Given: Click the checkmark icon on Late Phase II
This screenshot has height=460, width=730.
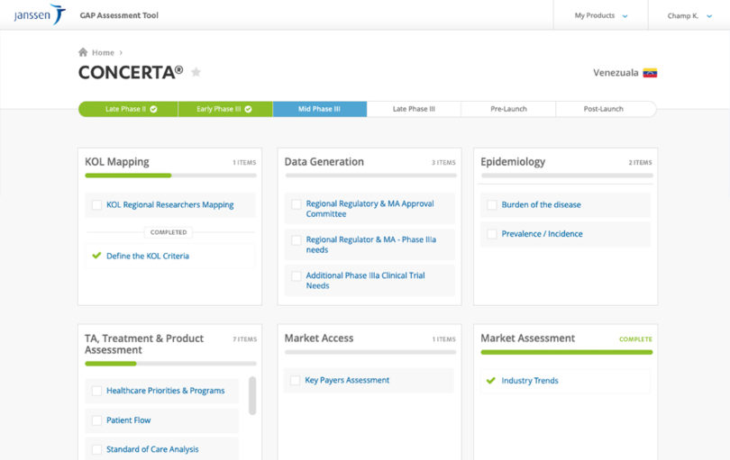Looking at the screenshot, I should coord(153,109).
